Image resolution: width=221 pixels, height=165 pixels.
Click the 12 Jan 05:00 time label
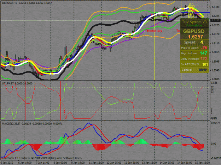[114, 163]
